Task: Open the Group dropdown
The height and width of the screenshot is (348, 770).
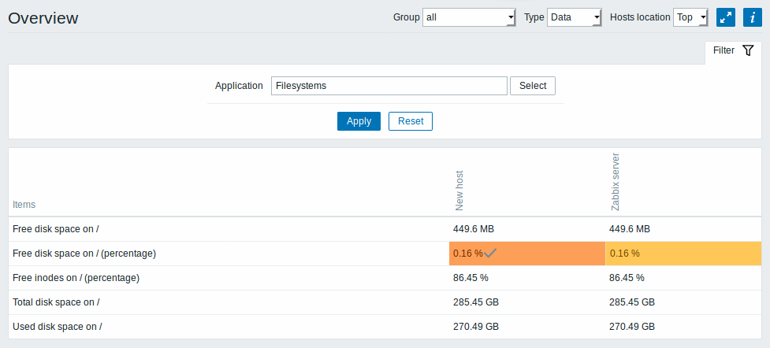Action: [x=468, y=17]
